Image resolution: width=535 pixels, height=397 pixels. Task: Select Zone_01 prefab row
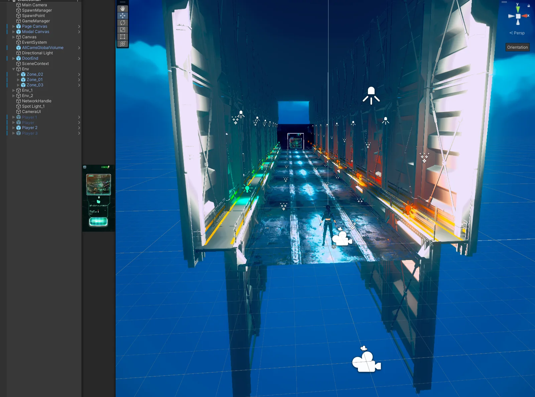tap(44, 80)
